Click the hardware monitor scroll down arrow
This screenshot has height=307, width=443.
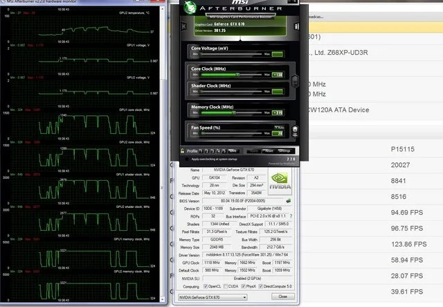(162, 299)
